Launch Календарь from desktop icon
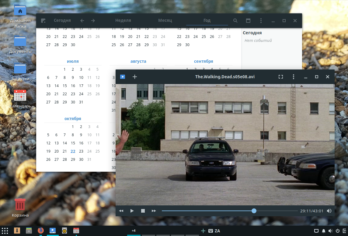The width and height of the screenshot is (348, 236). pos(20,99)
